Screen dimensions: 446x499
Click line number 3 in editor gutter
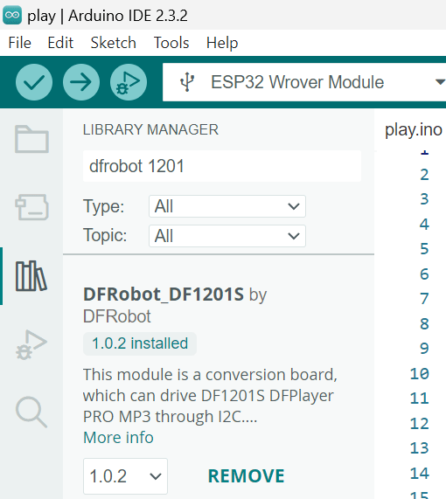point(424,199)
